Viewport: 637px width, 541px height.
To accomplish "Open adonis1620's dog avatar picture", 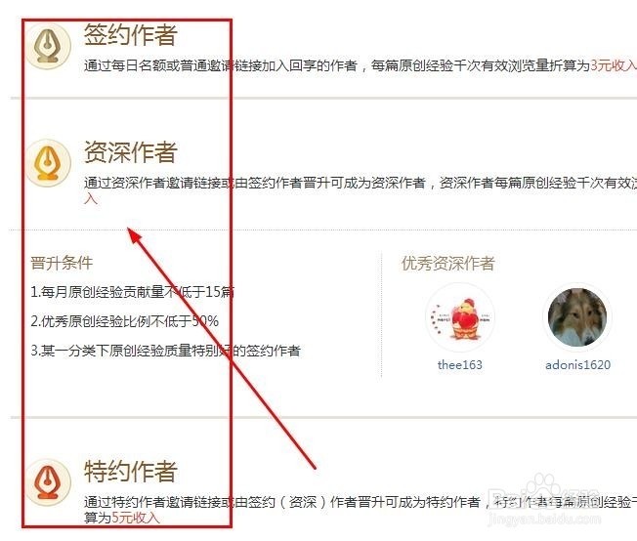I will click(x=577, y=317).
